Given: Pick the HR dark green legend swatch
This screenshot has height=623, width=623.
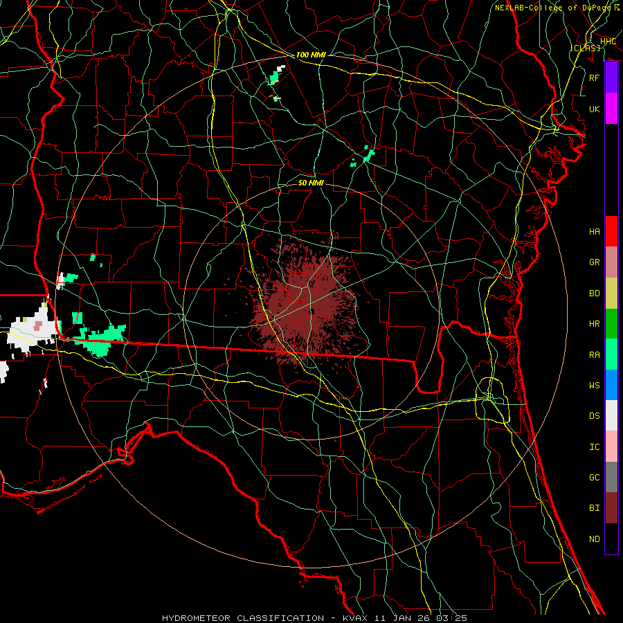Looking at the screenshot, I should (x=611, y=323).
